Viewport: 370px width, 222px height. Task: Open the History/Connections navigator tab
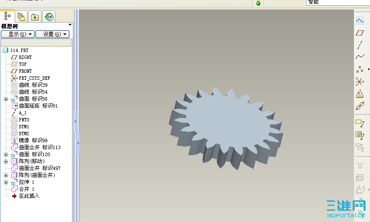49,17
